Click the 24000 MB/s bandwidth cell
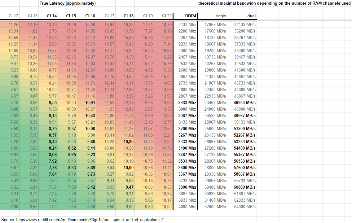Viewport: 352px width, 223px height. [212, 109]
